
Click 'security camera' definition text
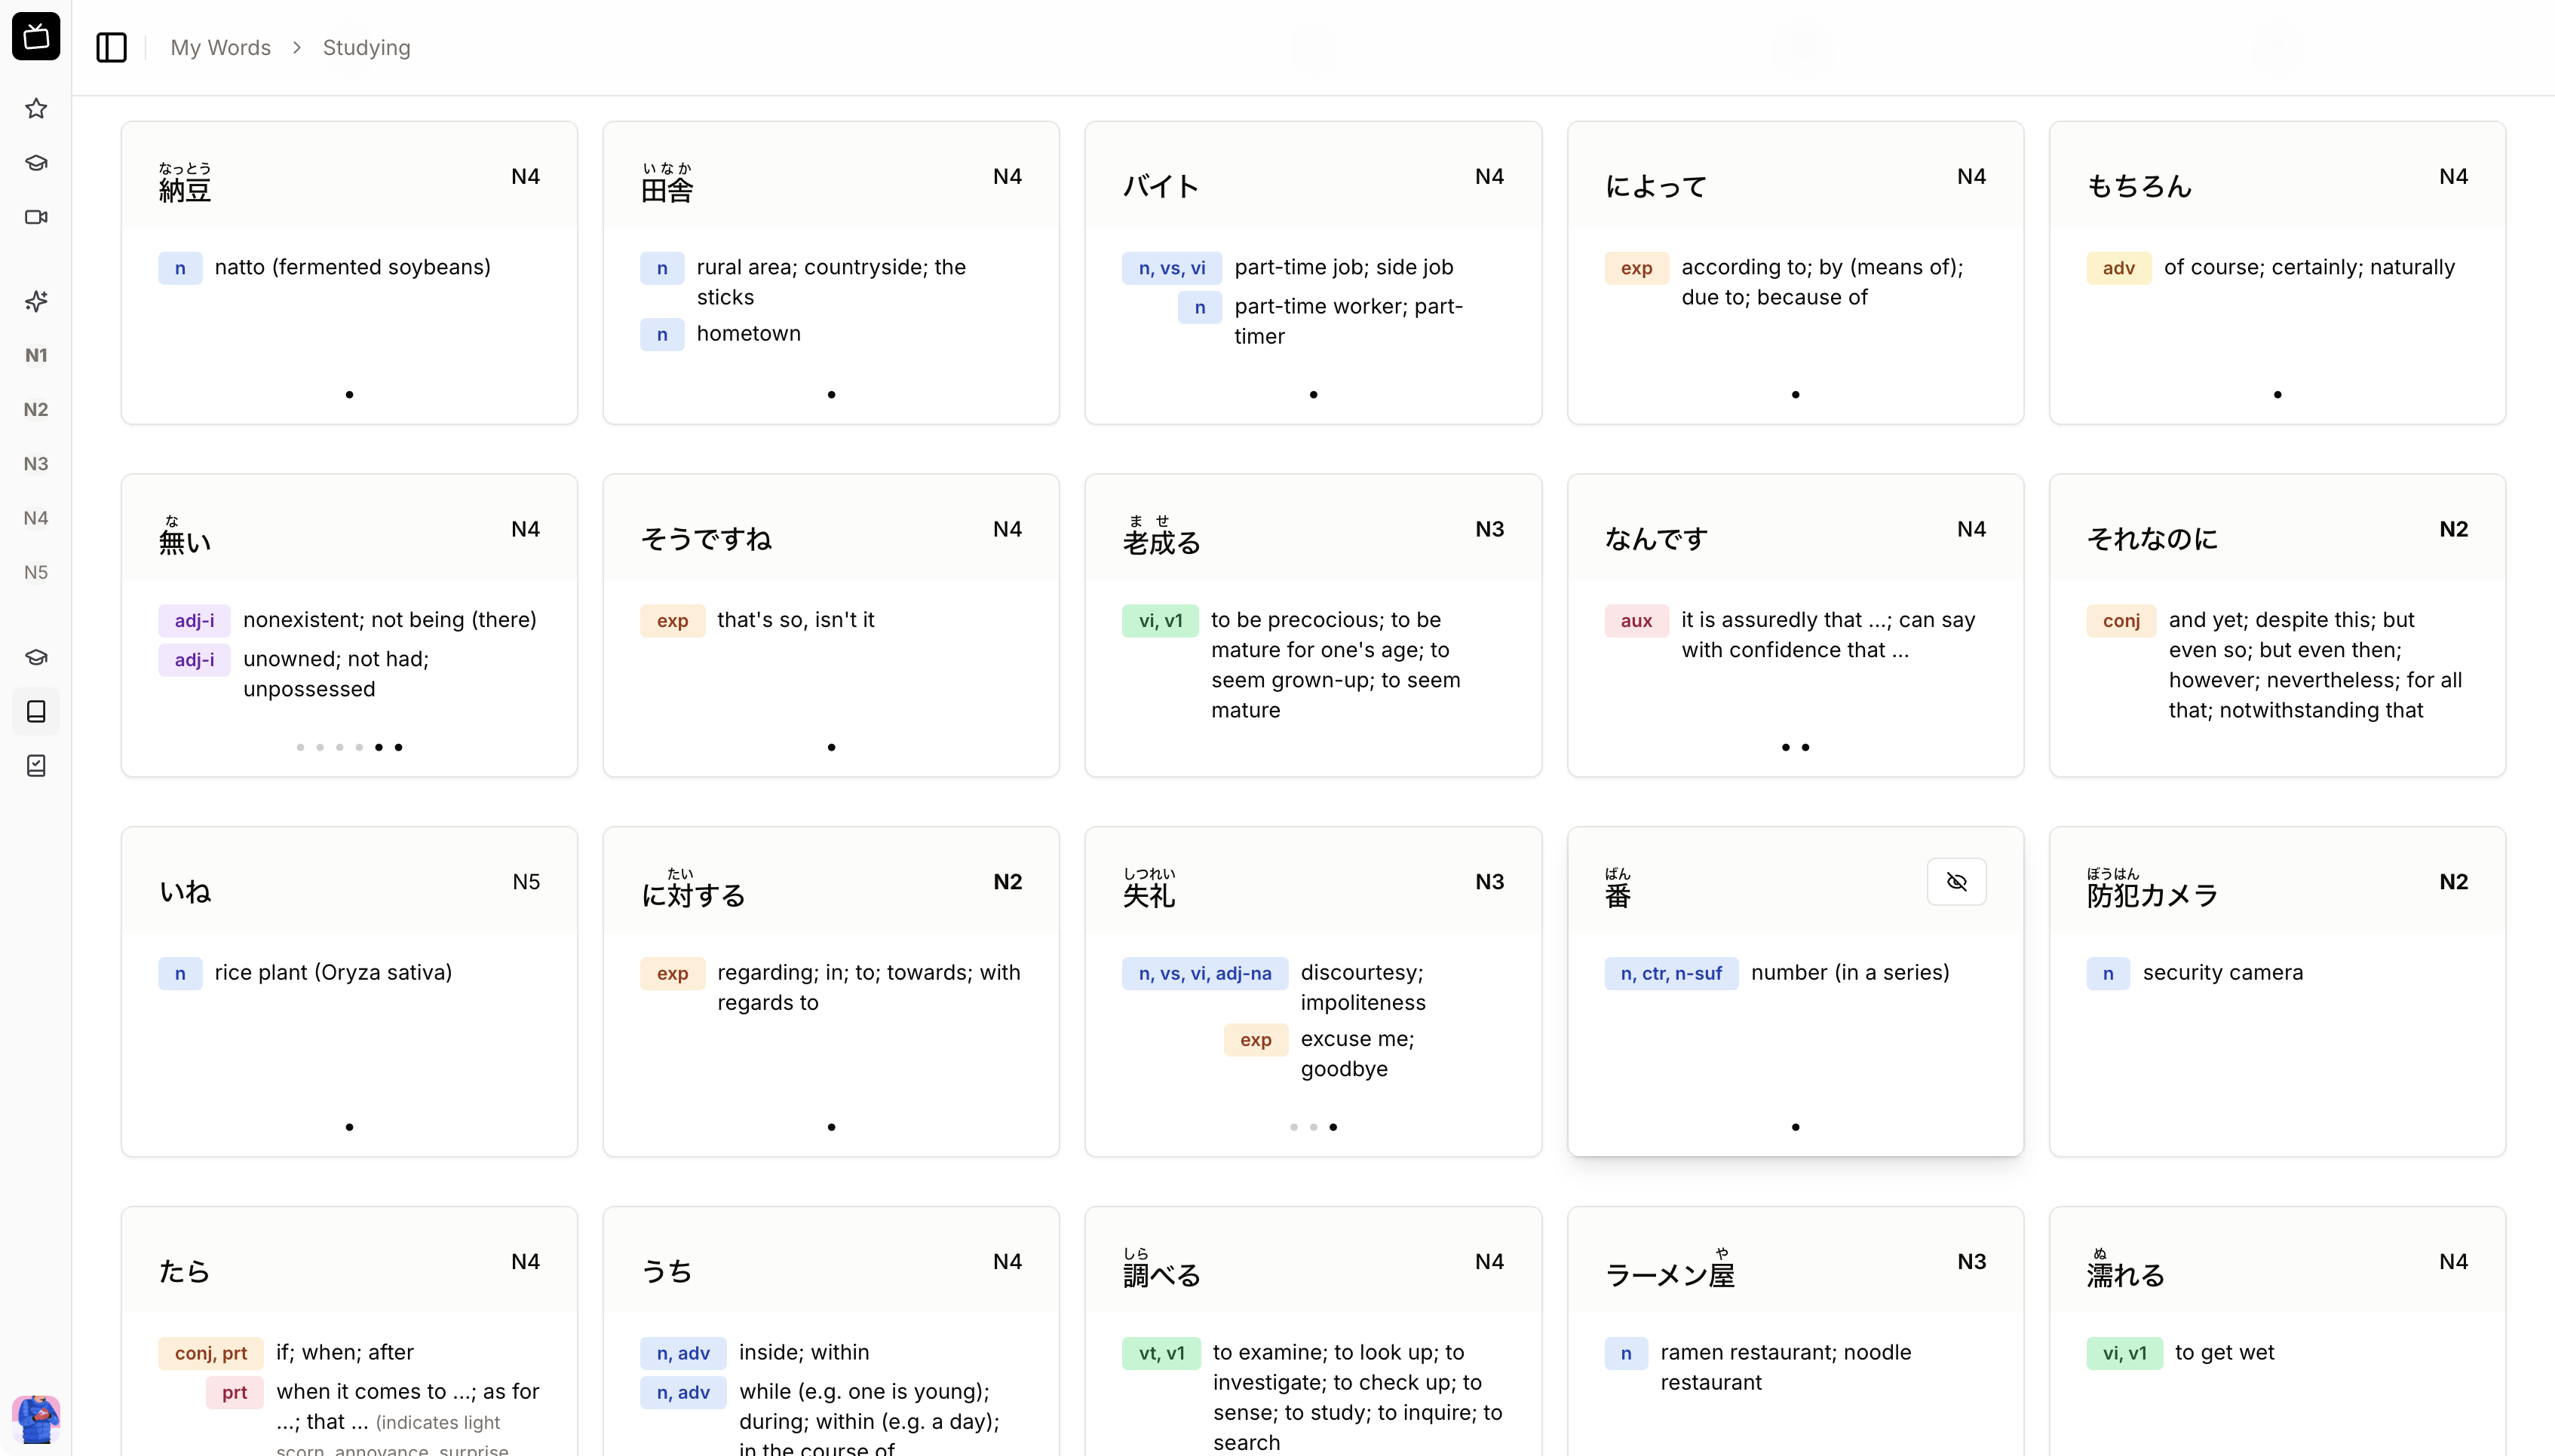[2222, 972]
